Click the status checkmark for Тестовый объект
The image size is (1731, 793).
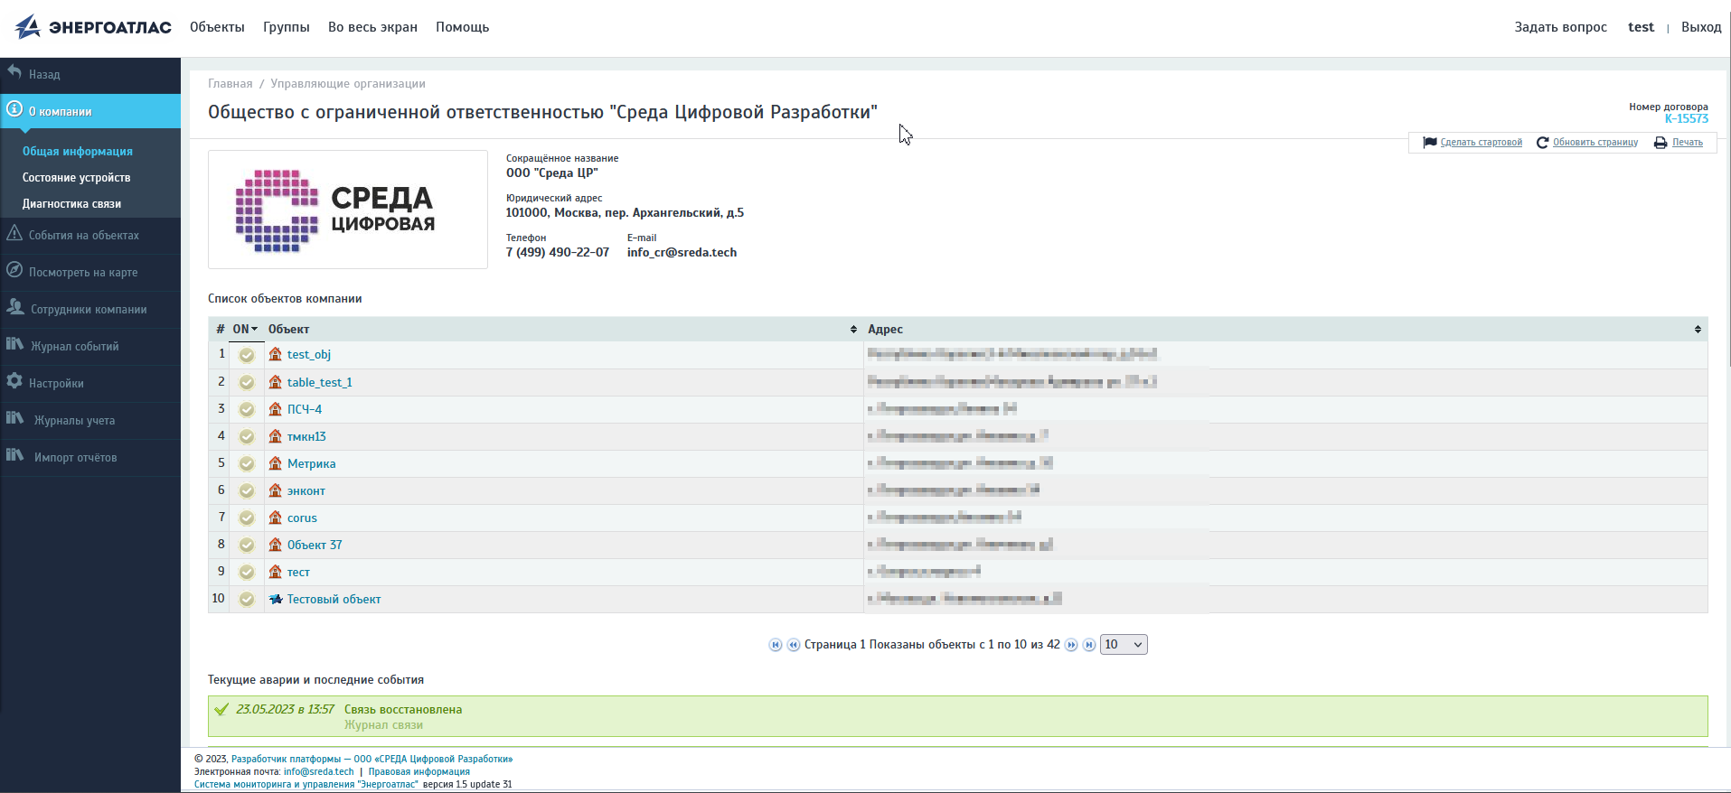coord(247,600)
